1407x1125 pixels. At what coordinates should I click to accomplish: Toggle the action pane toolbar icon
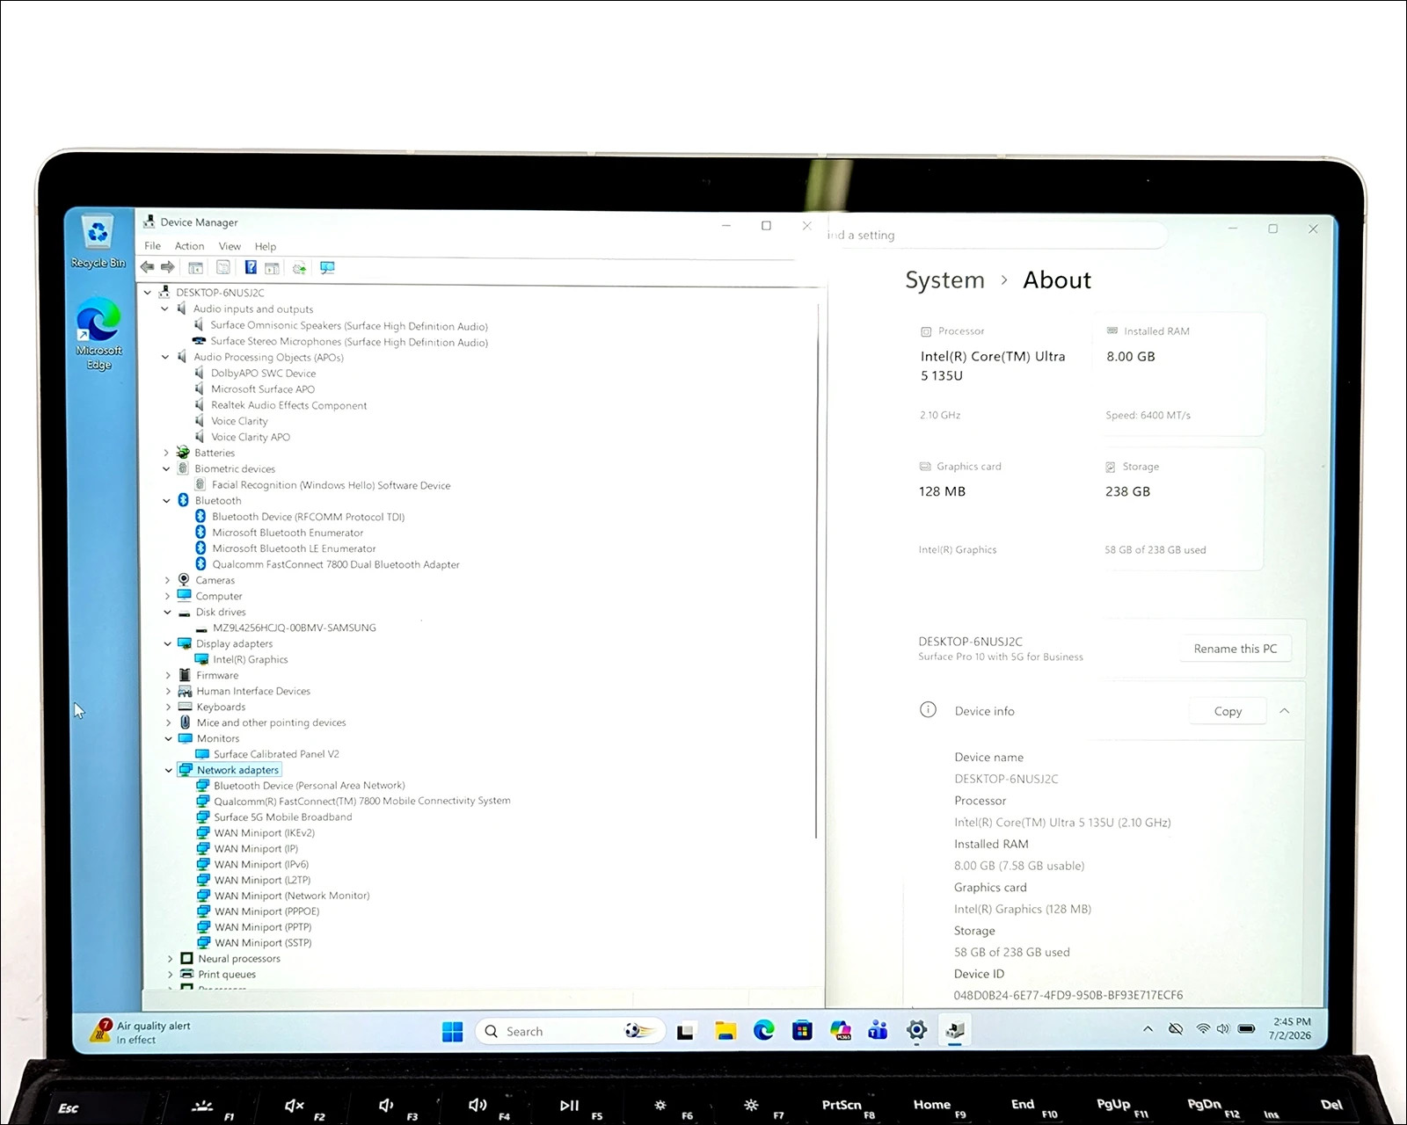click(272, 268)
